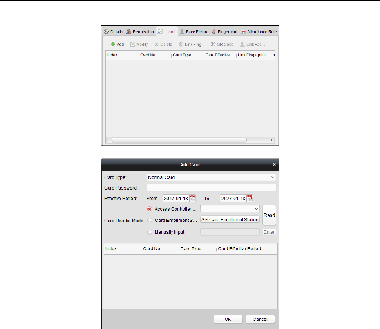
Task: Click Card Type header in Add Card table
Action: (x=198, y=249)
